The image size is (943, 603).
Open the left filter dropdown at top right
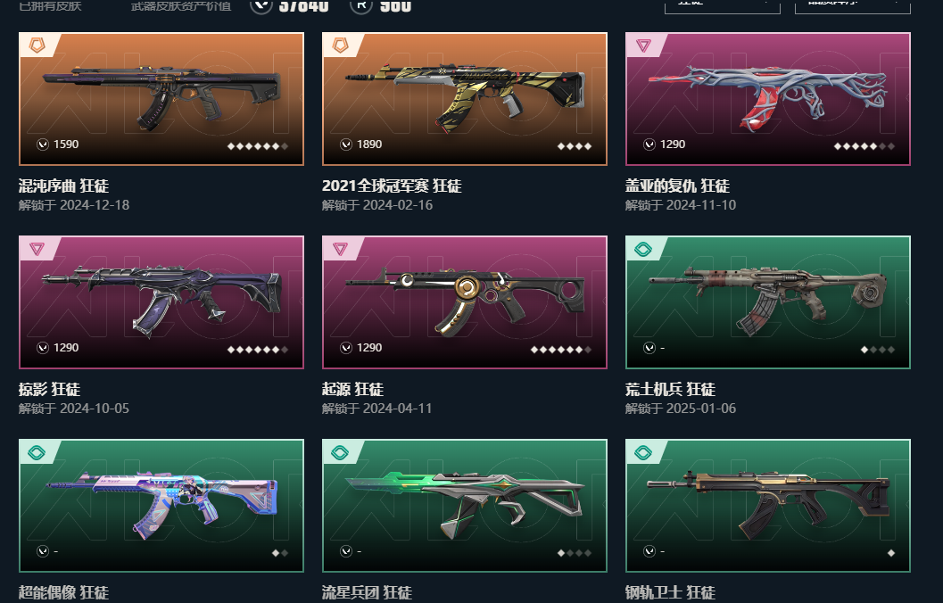(x=723, y=5)
